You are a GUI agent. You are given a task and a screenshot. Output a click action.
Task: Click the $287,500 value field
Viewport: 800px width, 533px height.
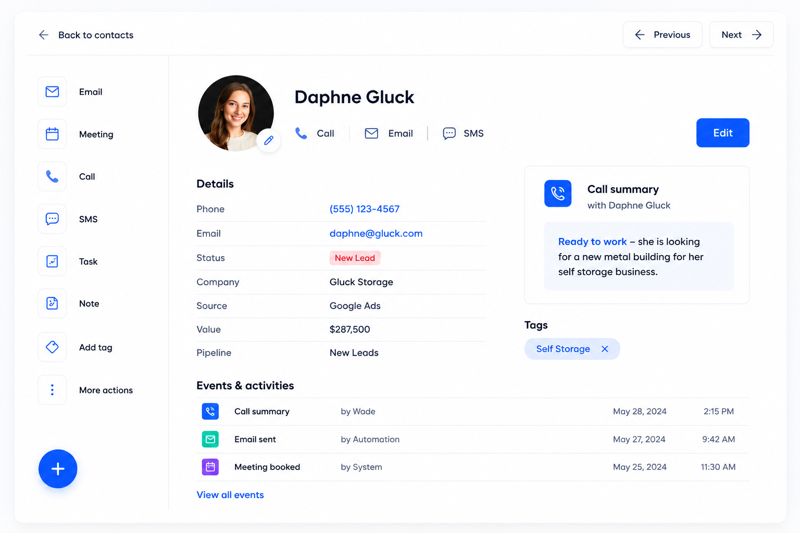350,329
